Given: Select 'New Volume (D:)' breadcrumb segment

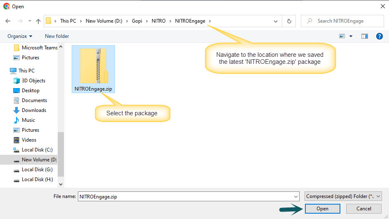Looking at the screenshot, I should [x=104, y=21].
